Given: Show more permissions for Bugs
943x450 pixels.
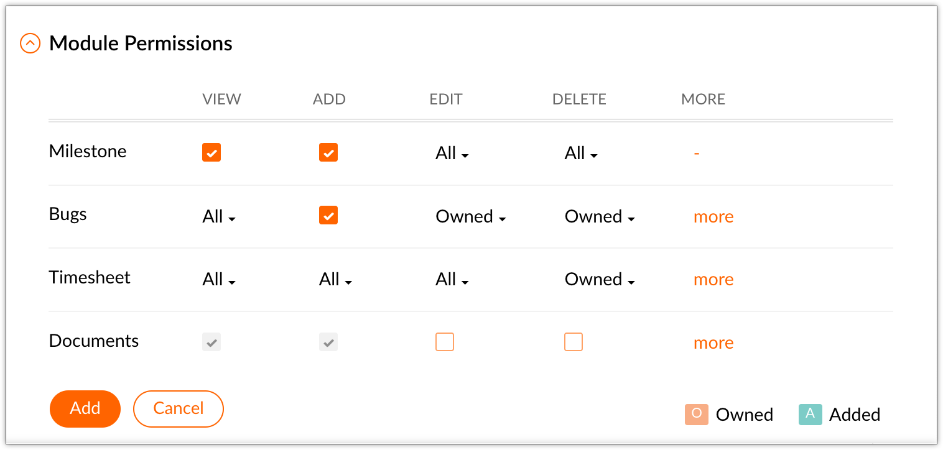Looking at the screenshot, I should coord(713,216).
